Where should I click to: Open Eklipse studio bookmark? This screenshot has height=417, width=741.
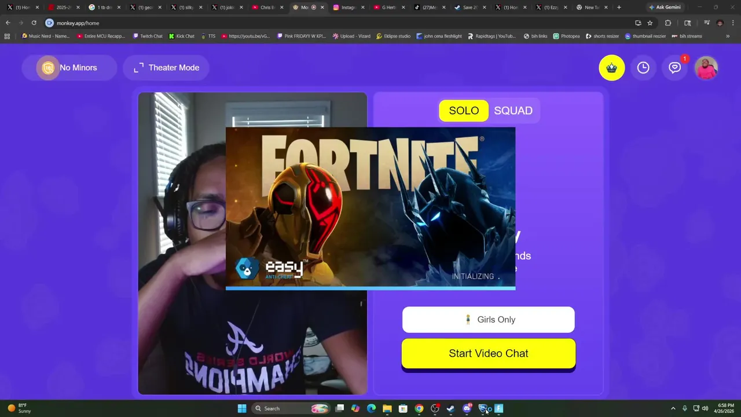click(393, 36)
